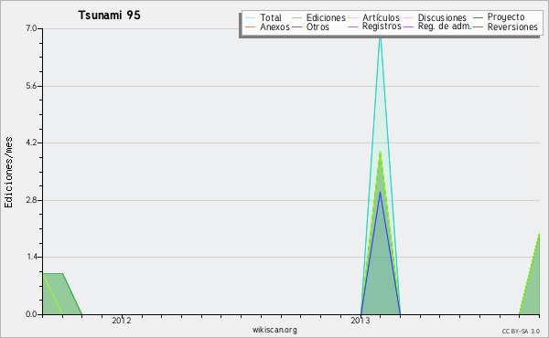
Task: Click the 'Ediciones/mes' axis title
Action: [x=8, y=173]
